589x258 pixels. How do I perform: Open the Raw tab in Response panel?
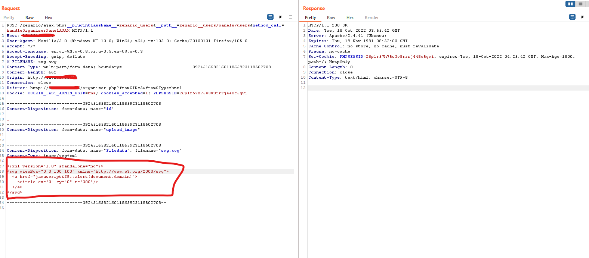click(x=331, y=18)
